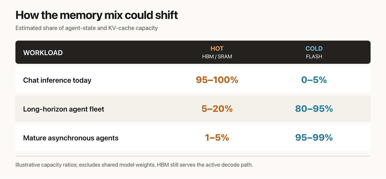Click the HOT column header

tap(217, 49)
